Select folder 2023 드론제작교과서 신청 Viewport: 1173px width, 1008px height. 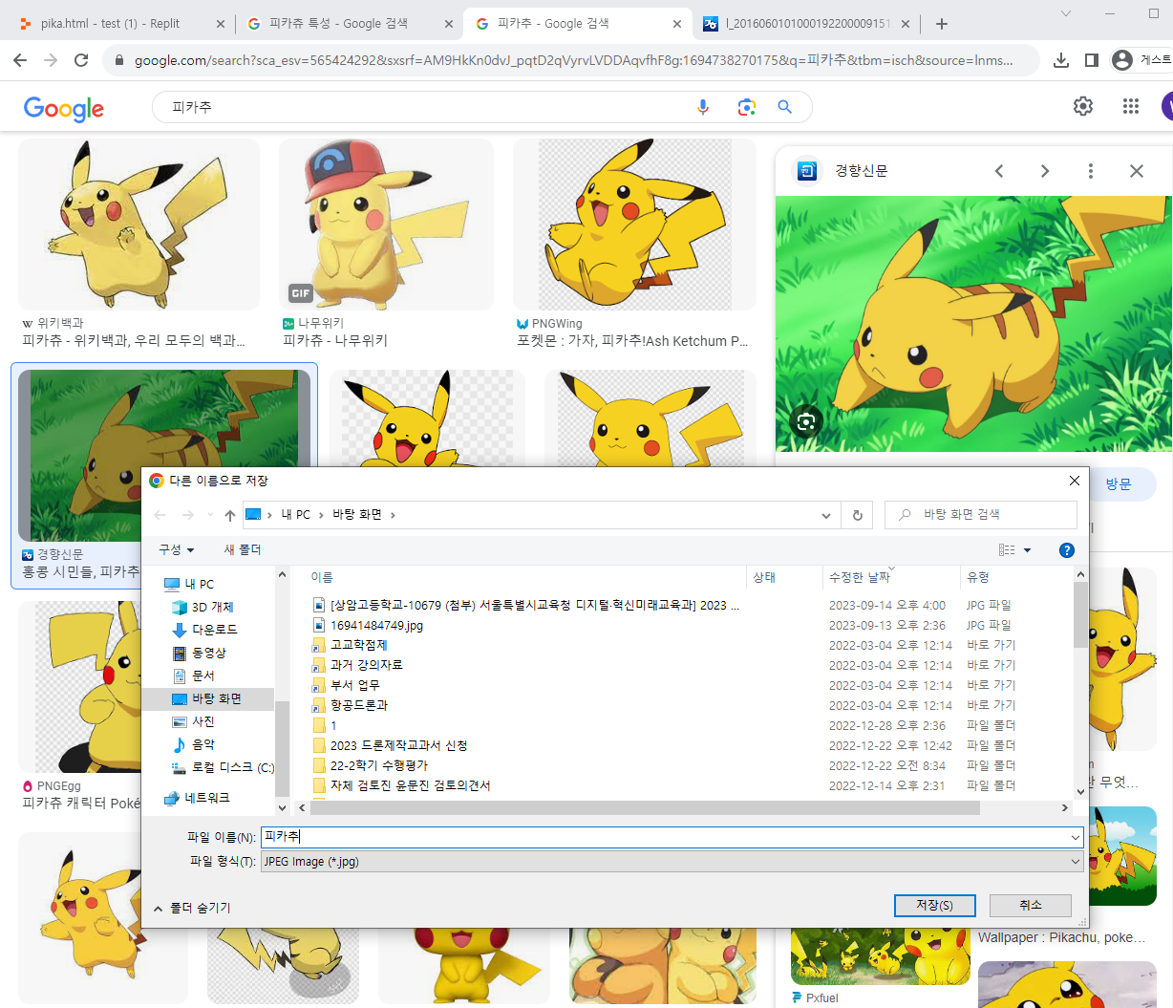[x=398, y=745]
